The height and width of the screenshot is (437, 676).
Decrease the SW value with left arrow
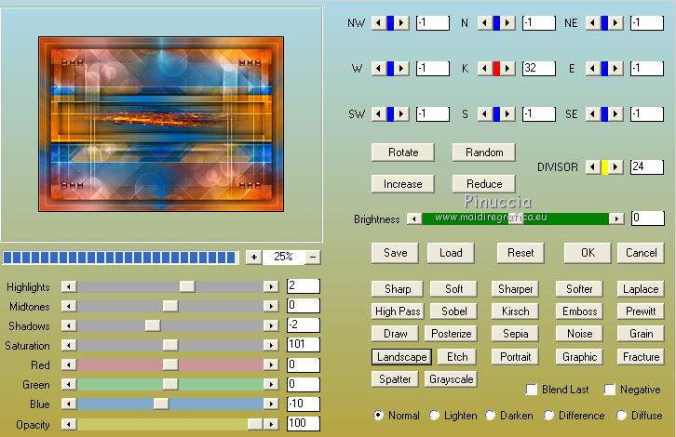[x=379, y=114]
